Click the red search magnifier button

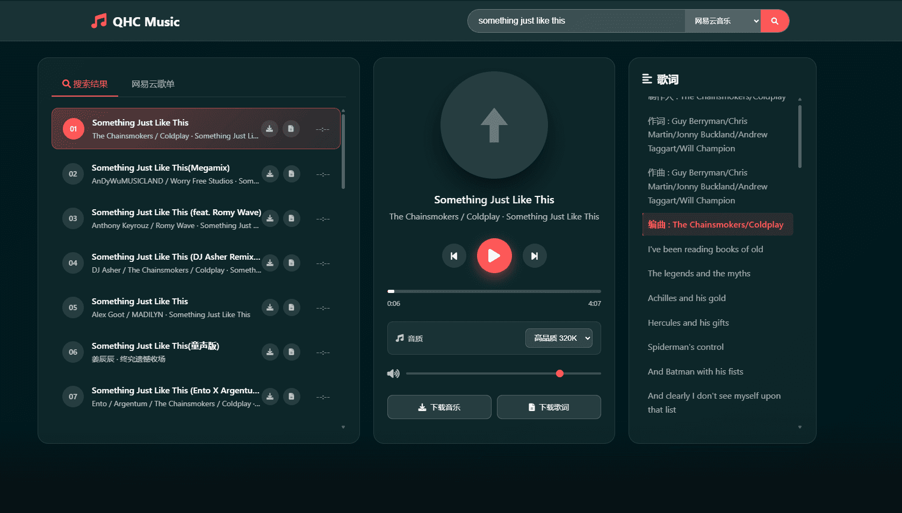775,21
